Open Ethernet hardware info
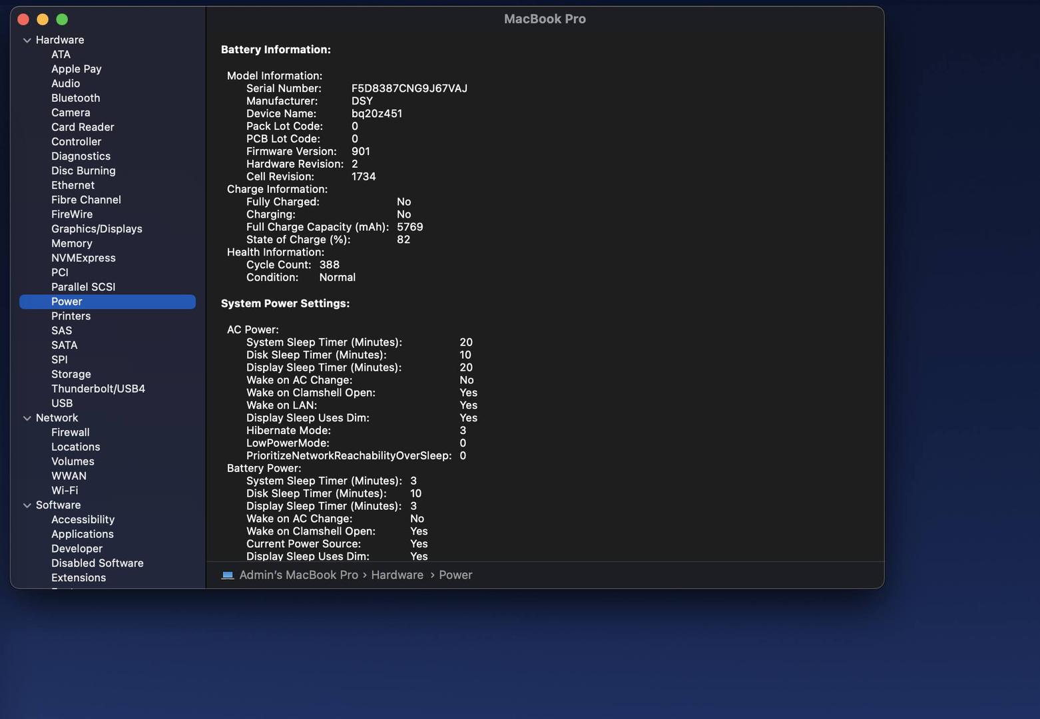This screenshot has height=719, width=1040. point(73,185)
